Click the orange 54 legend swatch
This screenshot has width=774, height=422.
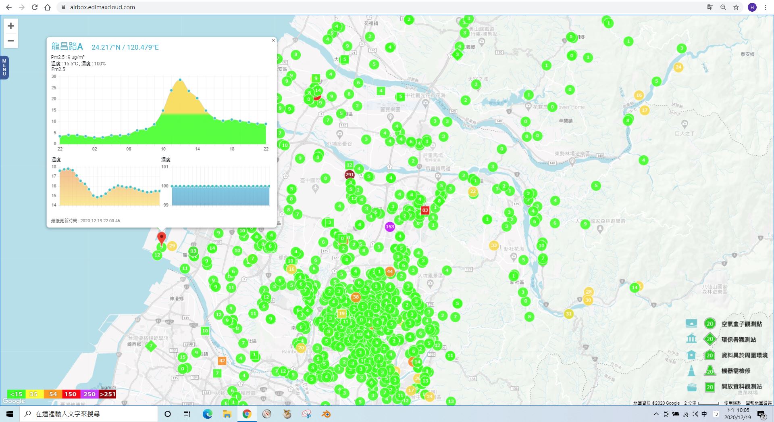(x=53, y=394)
